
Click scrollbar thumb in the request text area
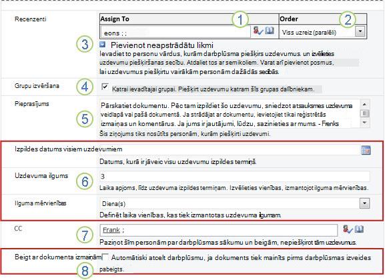[x=364, y=113]
